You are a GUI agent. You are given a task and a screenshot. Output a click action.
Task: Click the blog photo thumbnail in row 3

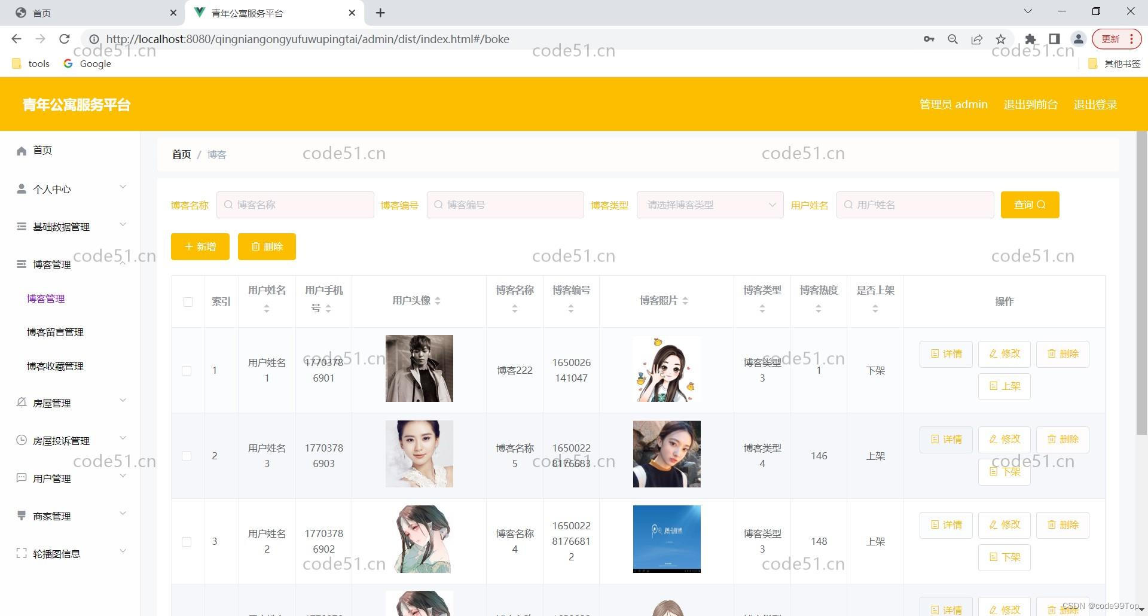pos(667,539)
